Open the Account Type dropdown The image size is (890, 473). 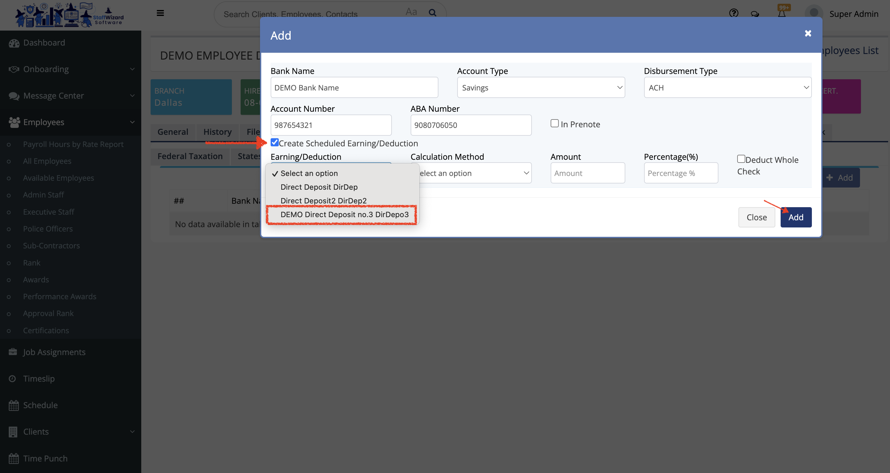pos(541,87)
